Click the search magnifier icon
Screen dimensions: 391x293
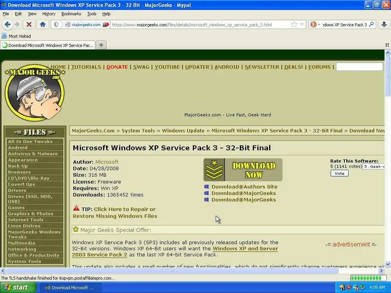(x=371, y=24)
